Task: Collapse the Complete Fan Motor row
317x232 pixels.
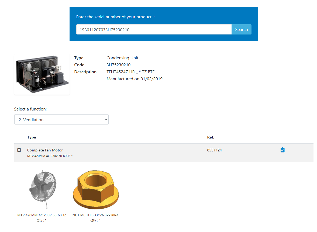Action: (19, 150)
